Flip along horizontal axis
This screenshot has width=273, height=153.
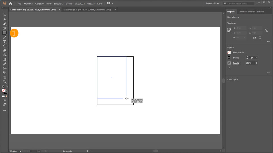coord(255,38)
